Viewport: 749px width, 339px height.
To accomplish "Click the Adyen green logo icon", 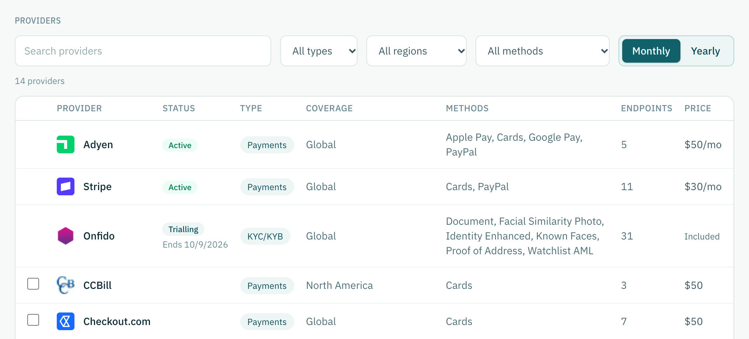I will click(x=66, y=144).
